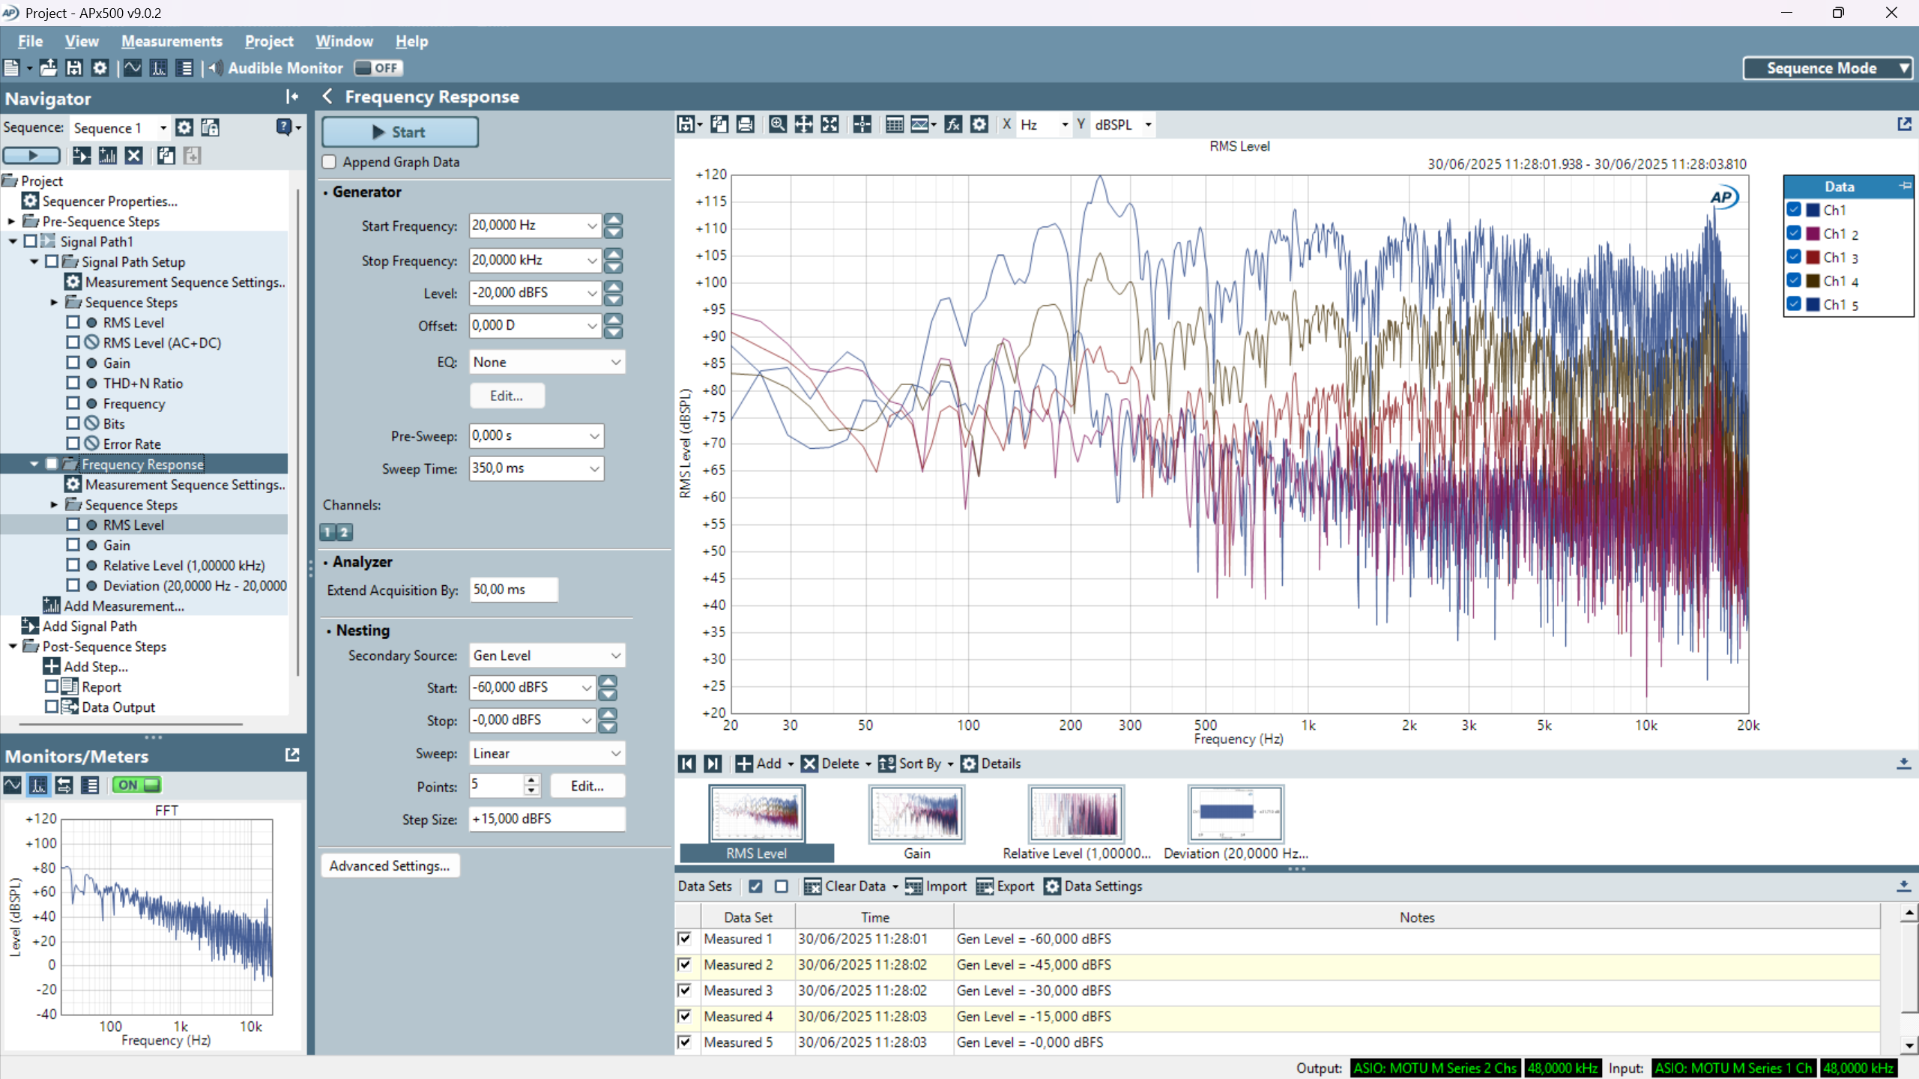Toggle graph cursors

[862, 124]
